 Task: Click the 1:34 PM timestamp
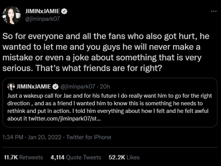click(x=13, y=137)
